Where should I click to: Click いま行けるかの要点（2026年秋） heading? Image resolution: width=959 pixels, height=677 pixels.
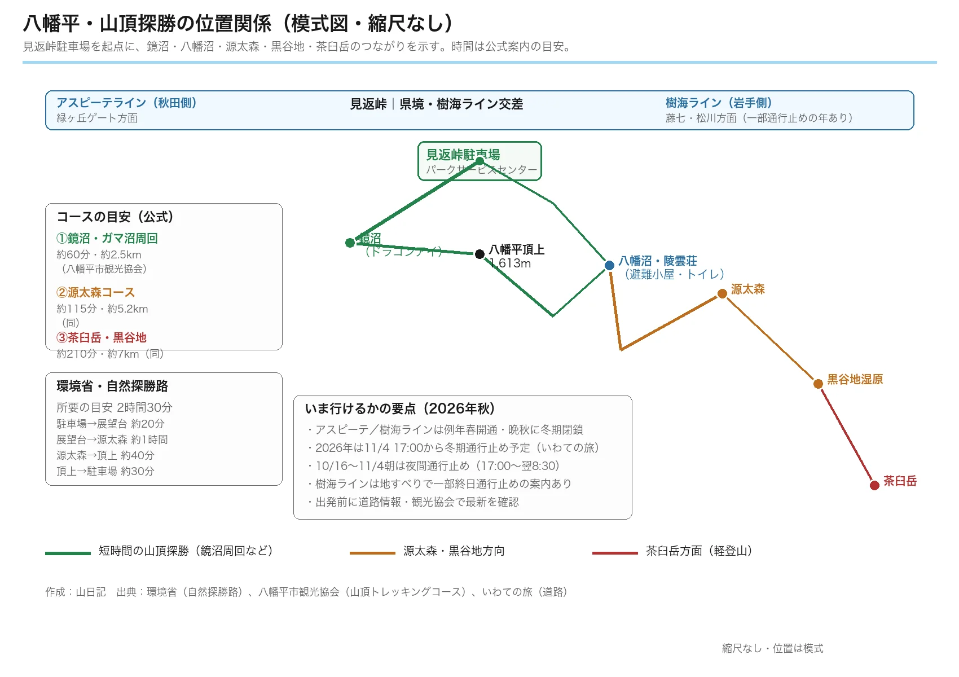400,408
